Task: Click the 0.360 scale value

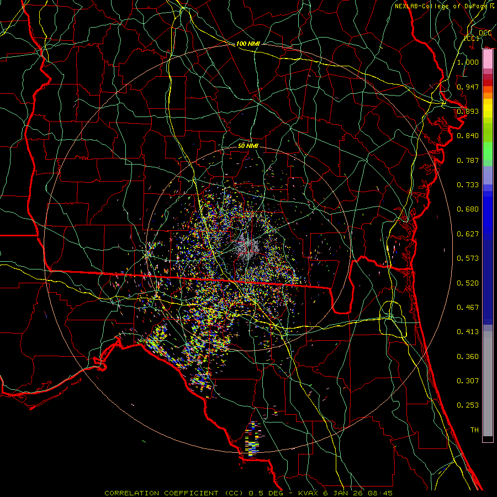Action: pos(468,357)
